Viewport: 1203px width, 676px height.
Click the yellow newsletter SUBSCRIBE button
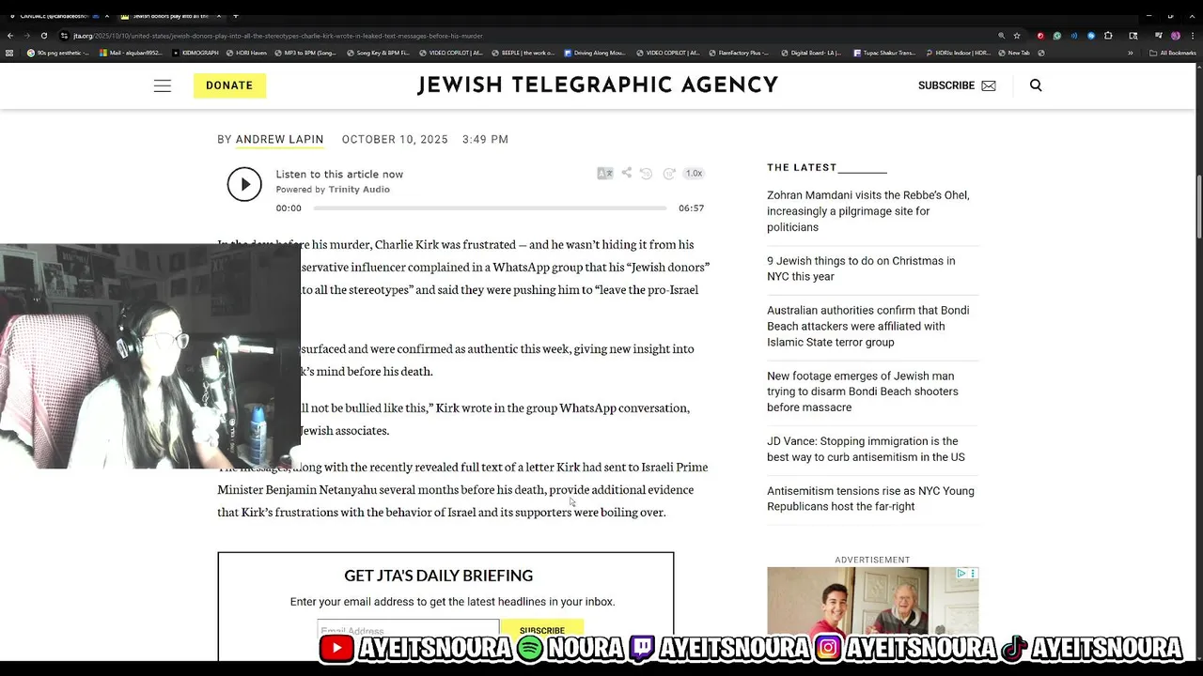point(542,630)
